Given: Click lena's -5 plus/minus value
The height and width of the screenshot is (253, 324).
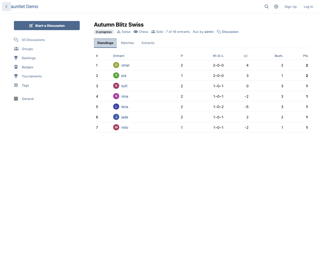Looking at the screenshot, I should tap(247, 107).
